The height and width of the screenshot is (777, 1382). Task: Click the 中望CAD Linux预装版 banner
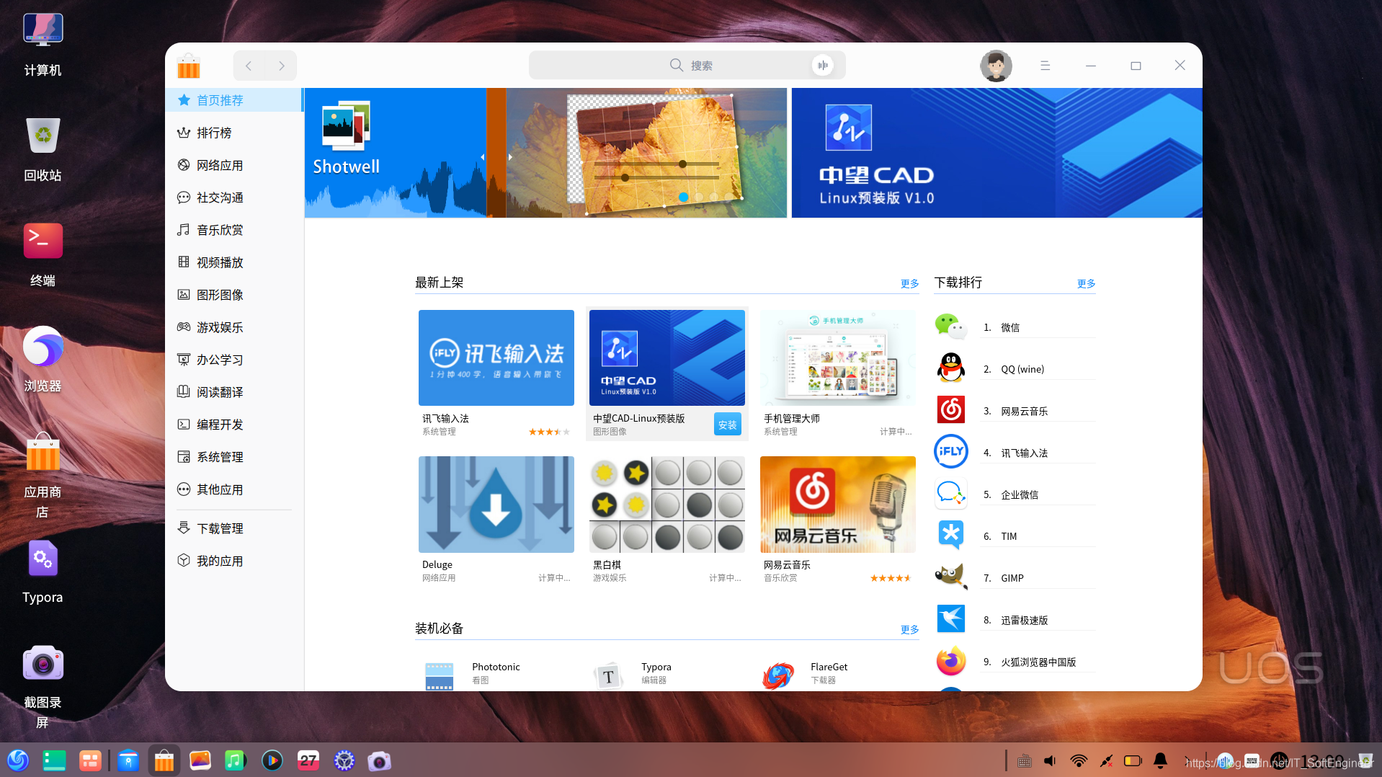(997, 153)
